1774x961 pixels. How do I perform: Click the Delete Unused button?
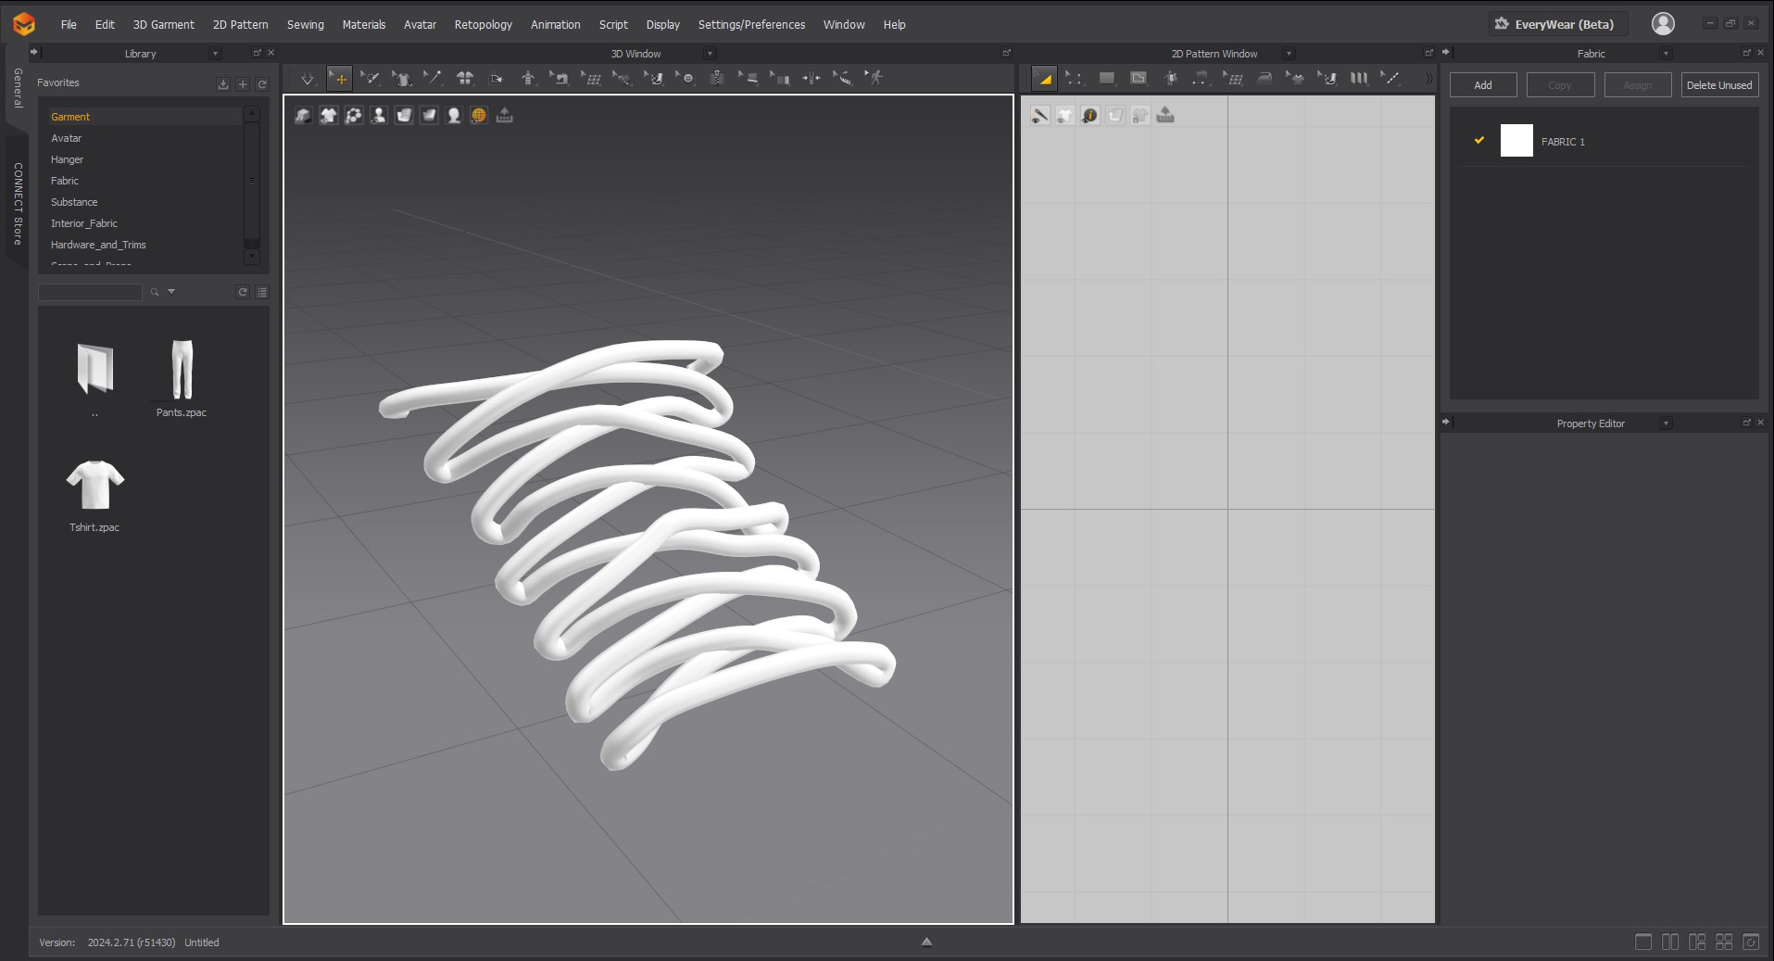[1719, 85]
